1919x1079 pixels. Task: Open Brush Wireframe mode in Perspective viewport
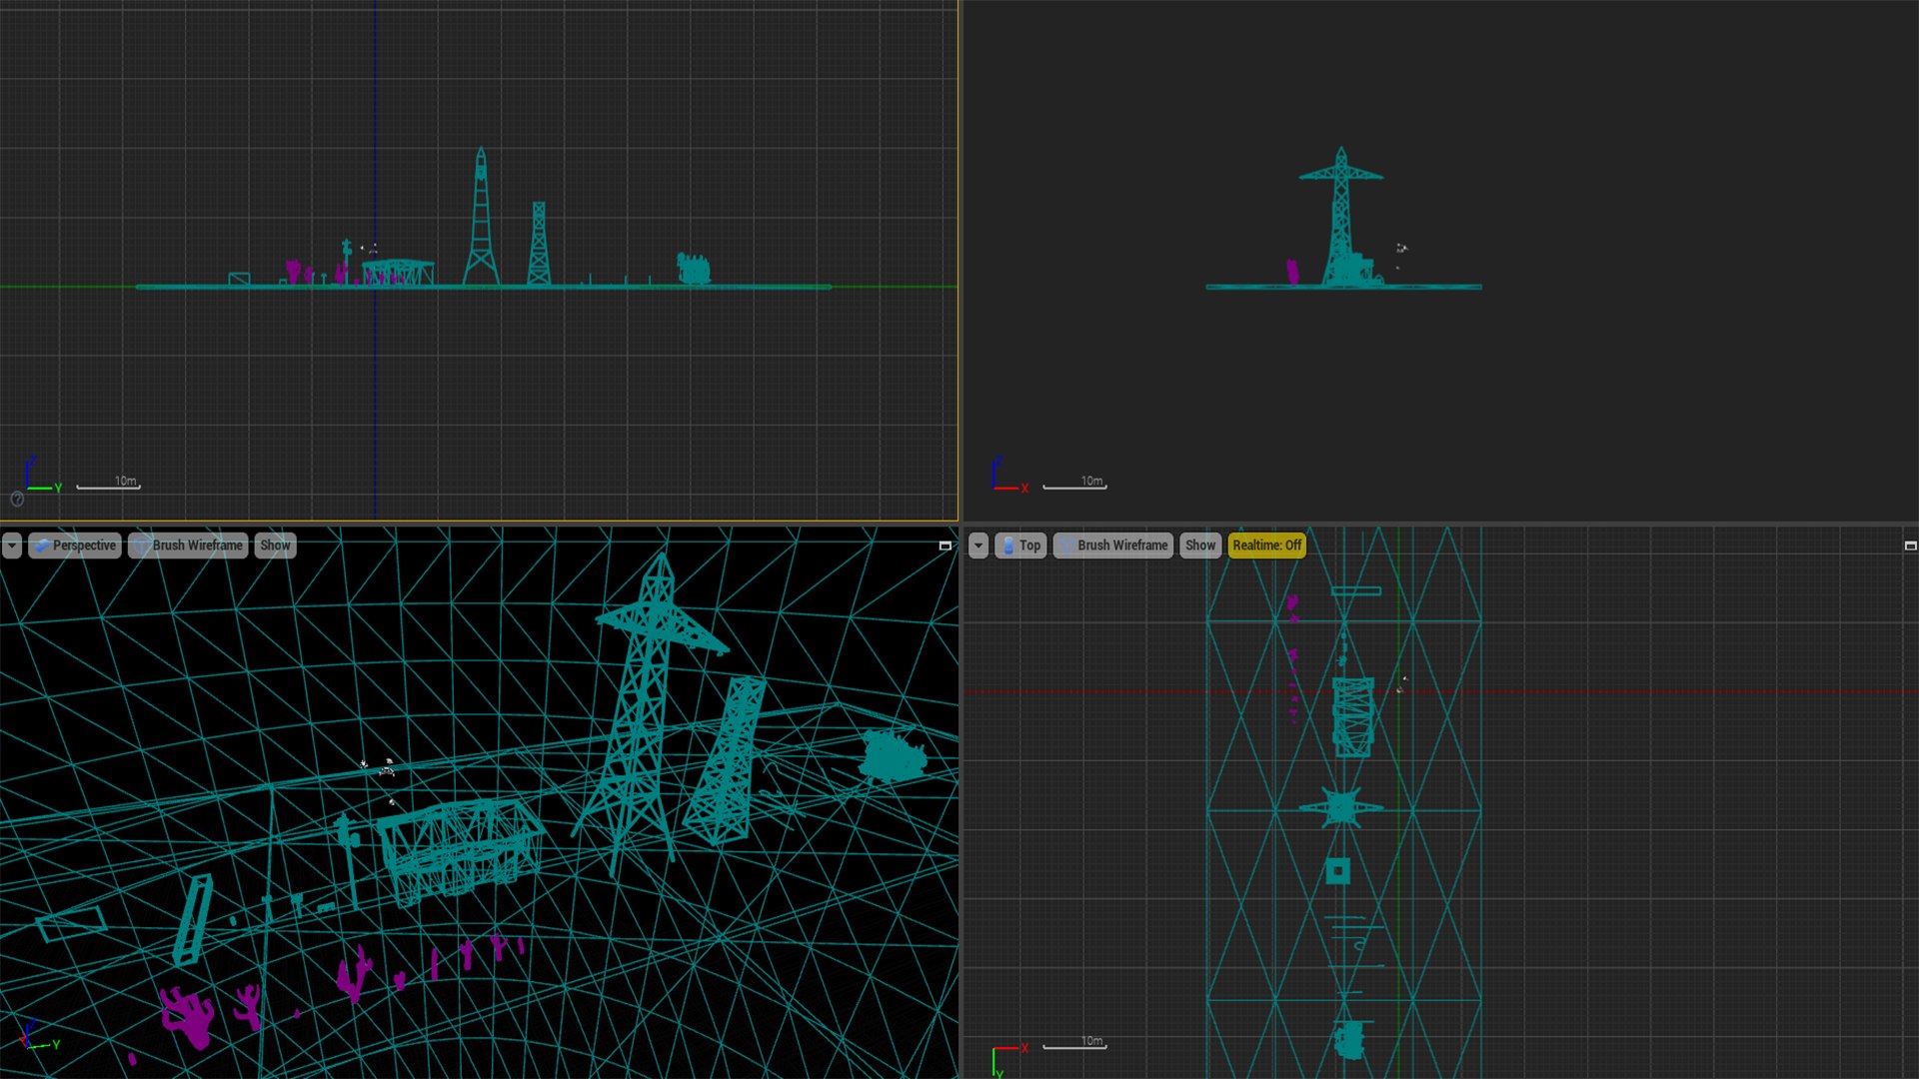tap(188, 545)
